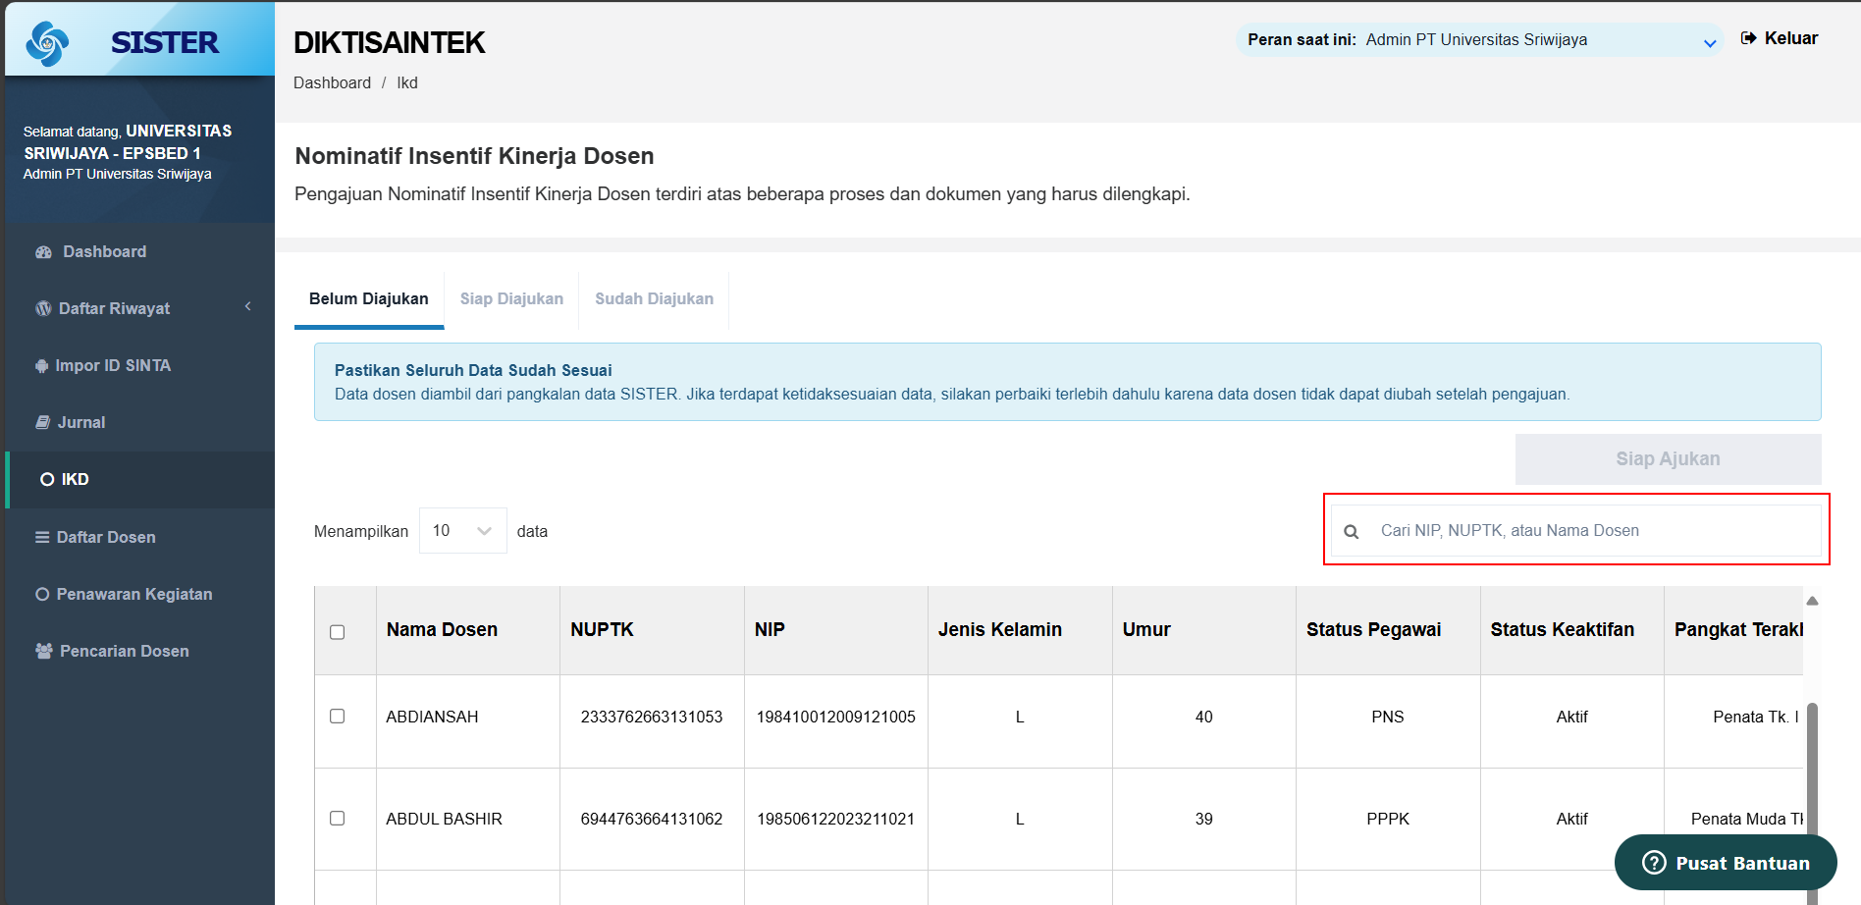The image size is (1861, 905).
Task: Click the Dashboard gauge icon
Action: click(43, 252)
